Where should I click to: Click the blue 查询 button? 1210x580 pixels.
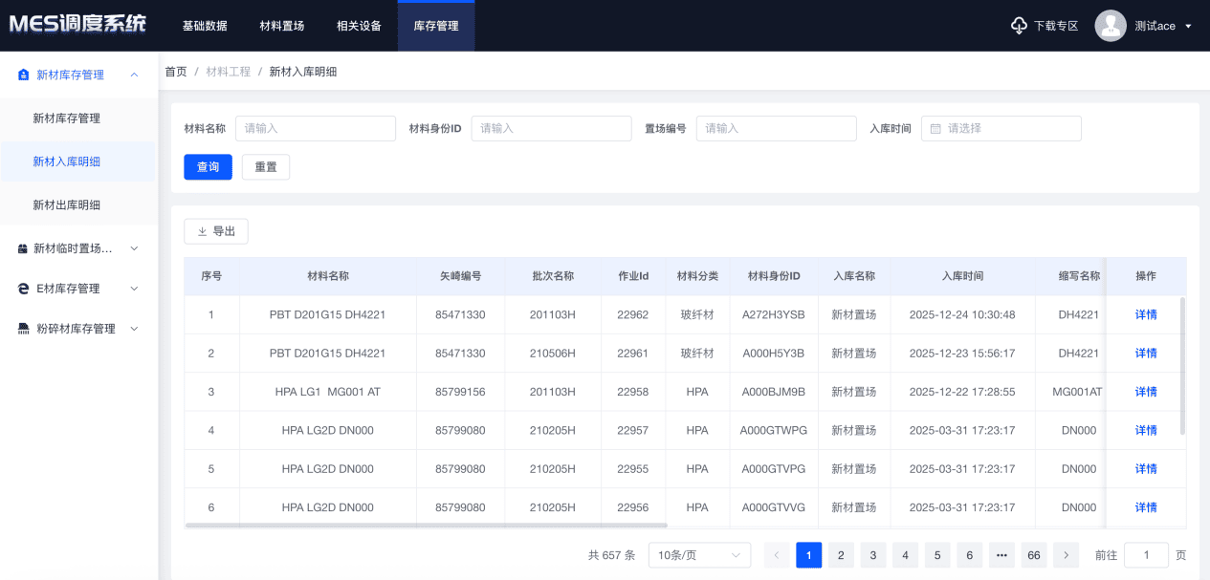(208, 167)
